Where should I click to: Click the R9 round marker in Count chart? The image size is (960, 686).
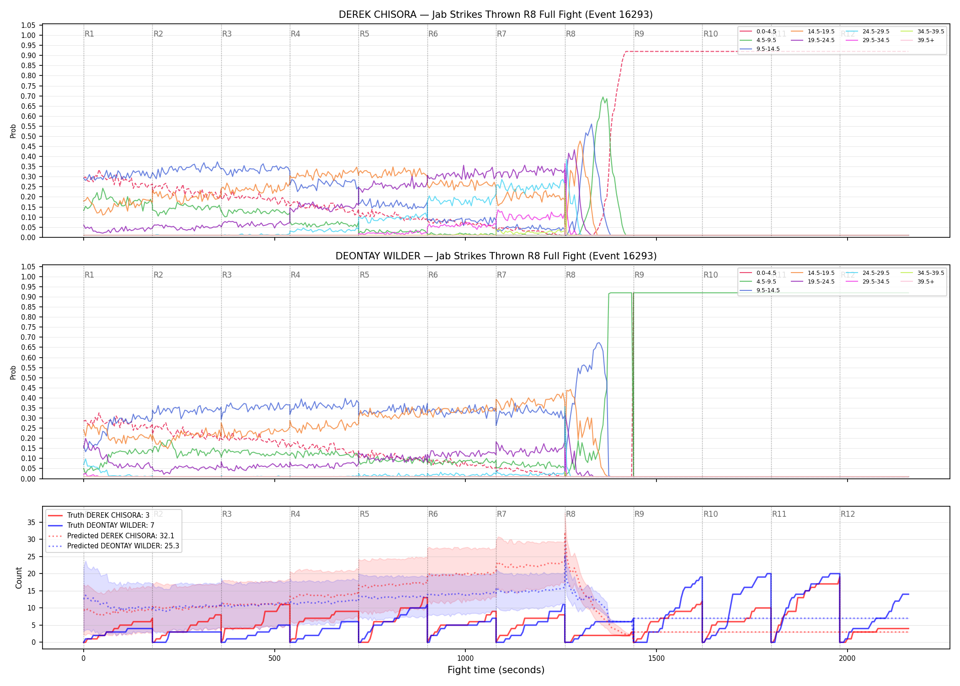click(x=639, y=514)
